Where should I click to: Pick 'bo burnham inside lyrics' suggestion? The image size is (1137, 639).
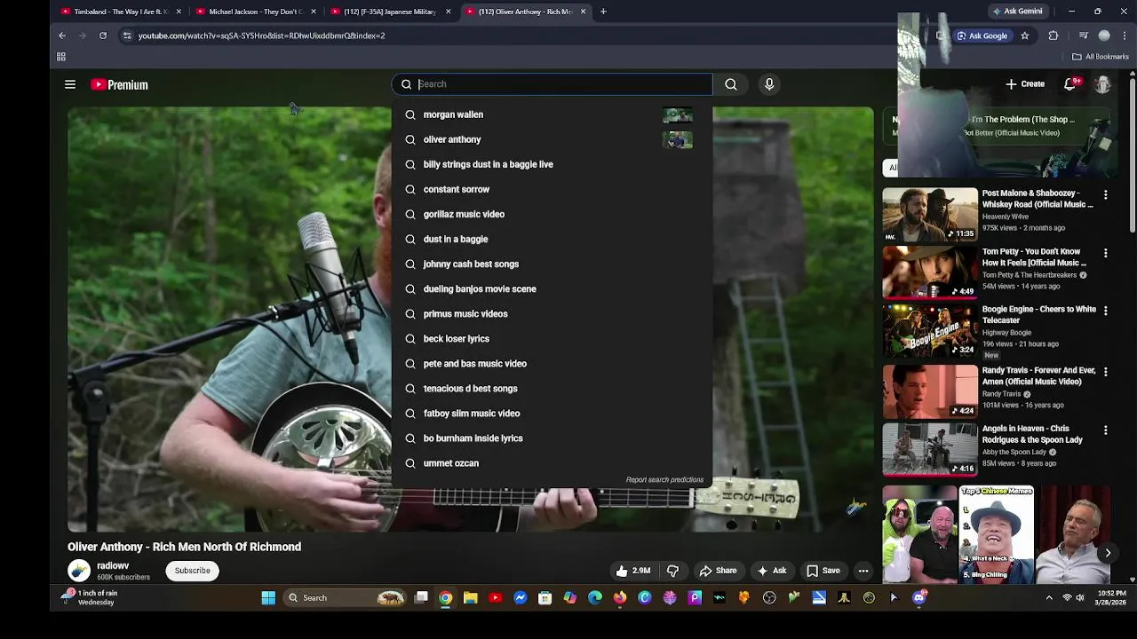pos(552,438)
